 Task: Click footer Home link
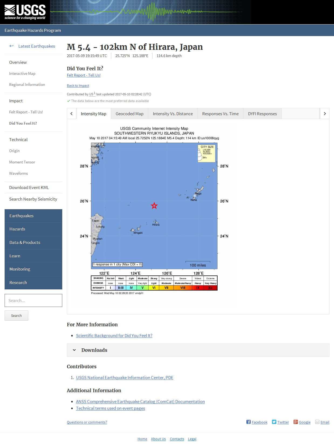[142, 439]
